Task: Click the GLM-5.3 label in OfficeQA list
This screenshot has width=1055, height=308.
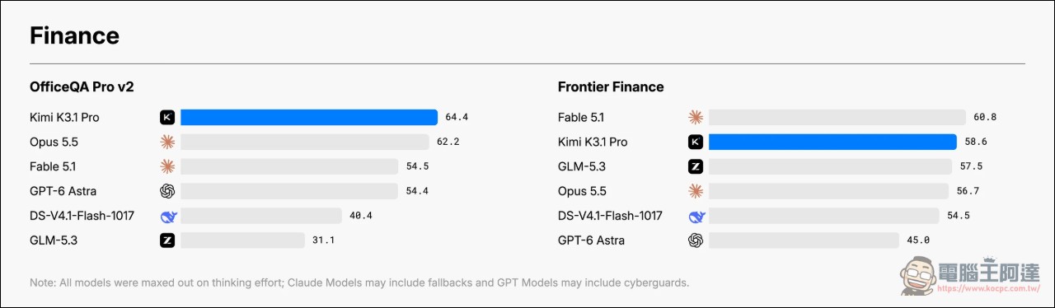Action: [54, 240]
